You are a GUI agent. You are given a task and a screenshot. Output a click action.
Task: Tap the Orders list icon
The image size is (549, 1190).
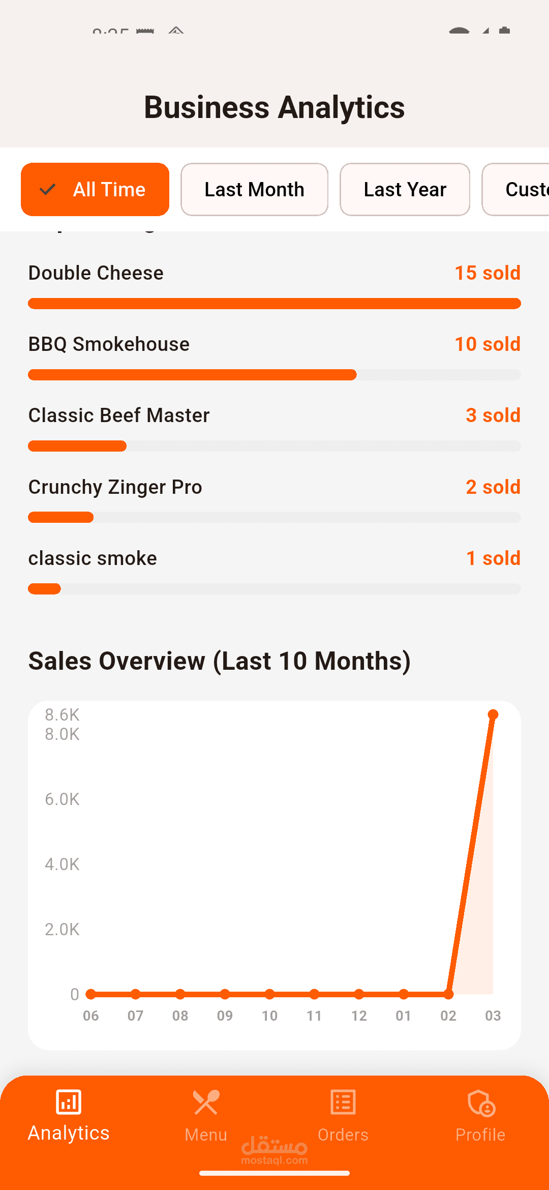343,1103
